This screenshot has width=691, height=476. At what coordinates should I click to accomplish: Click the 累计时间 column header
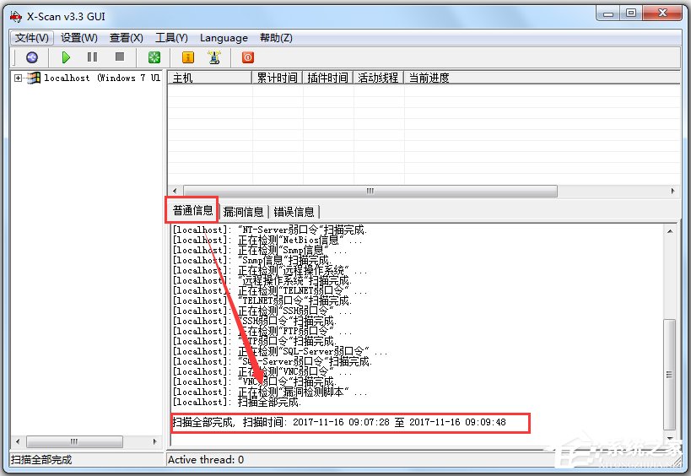click(x=278, y=78)
